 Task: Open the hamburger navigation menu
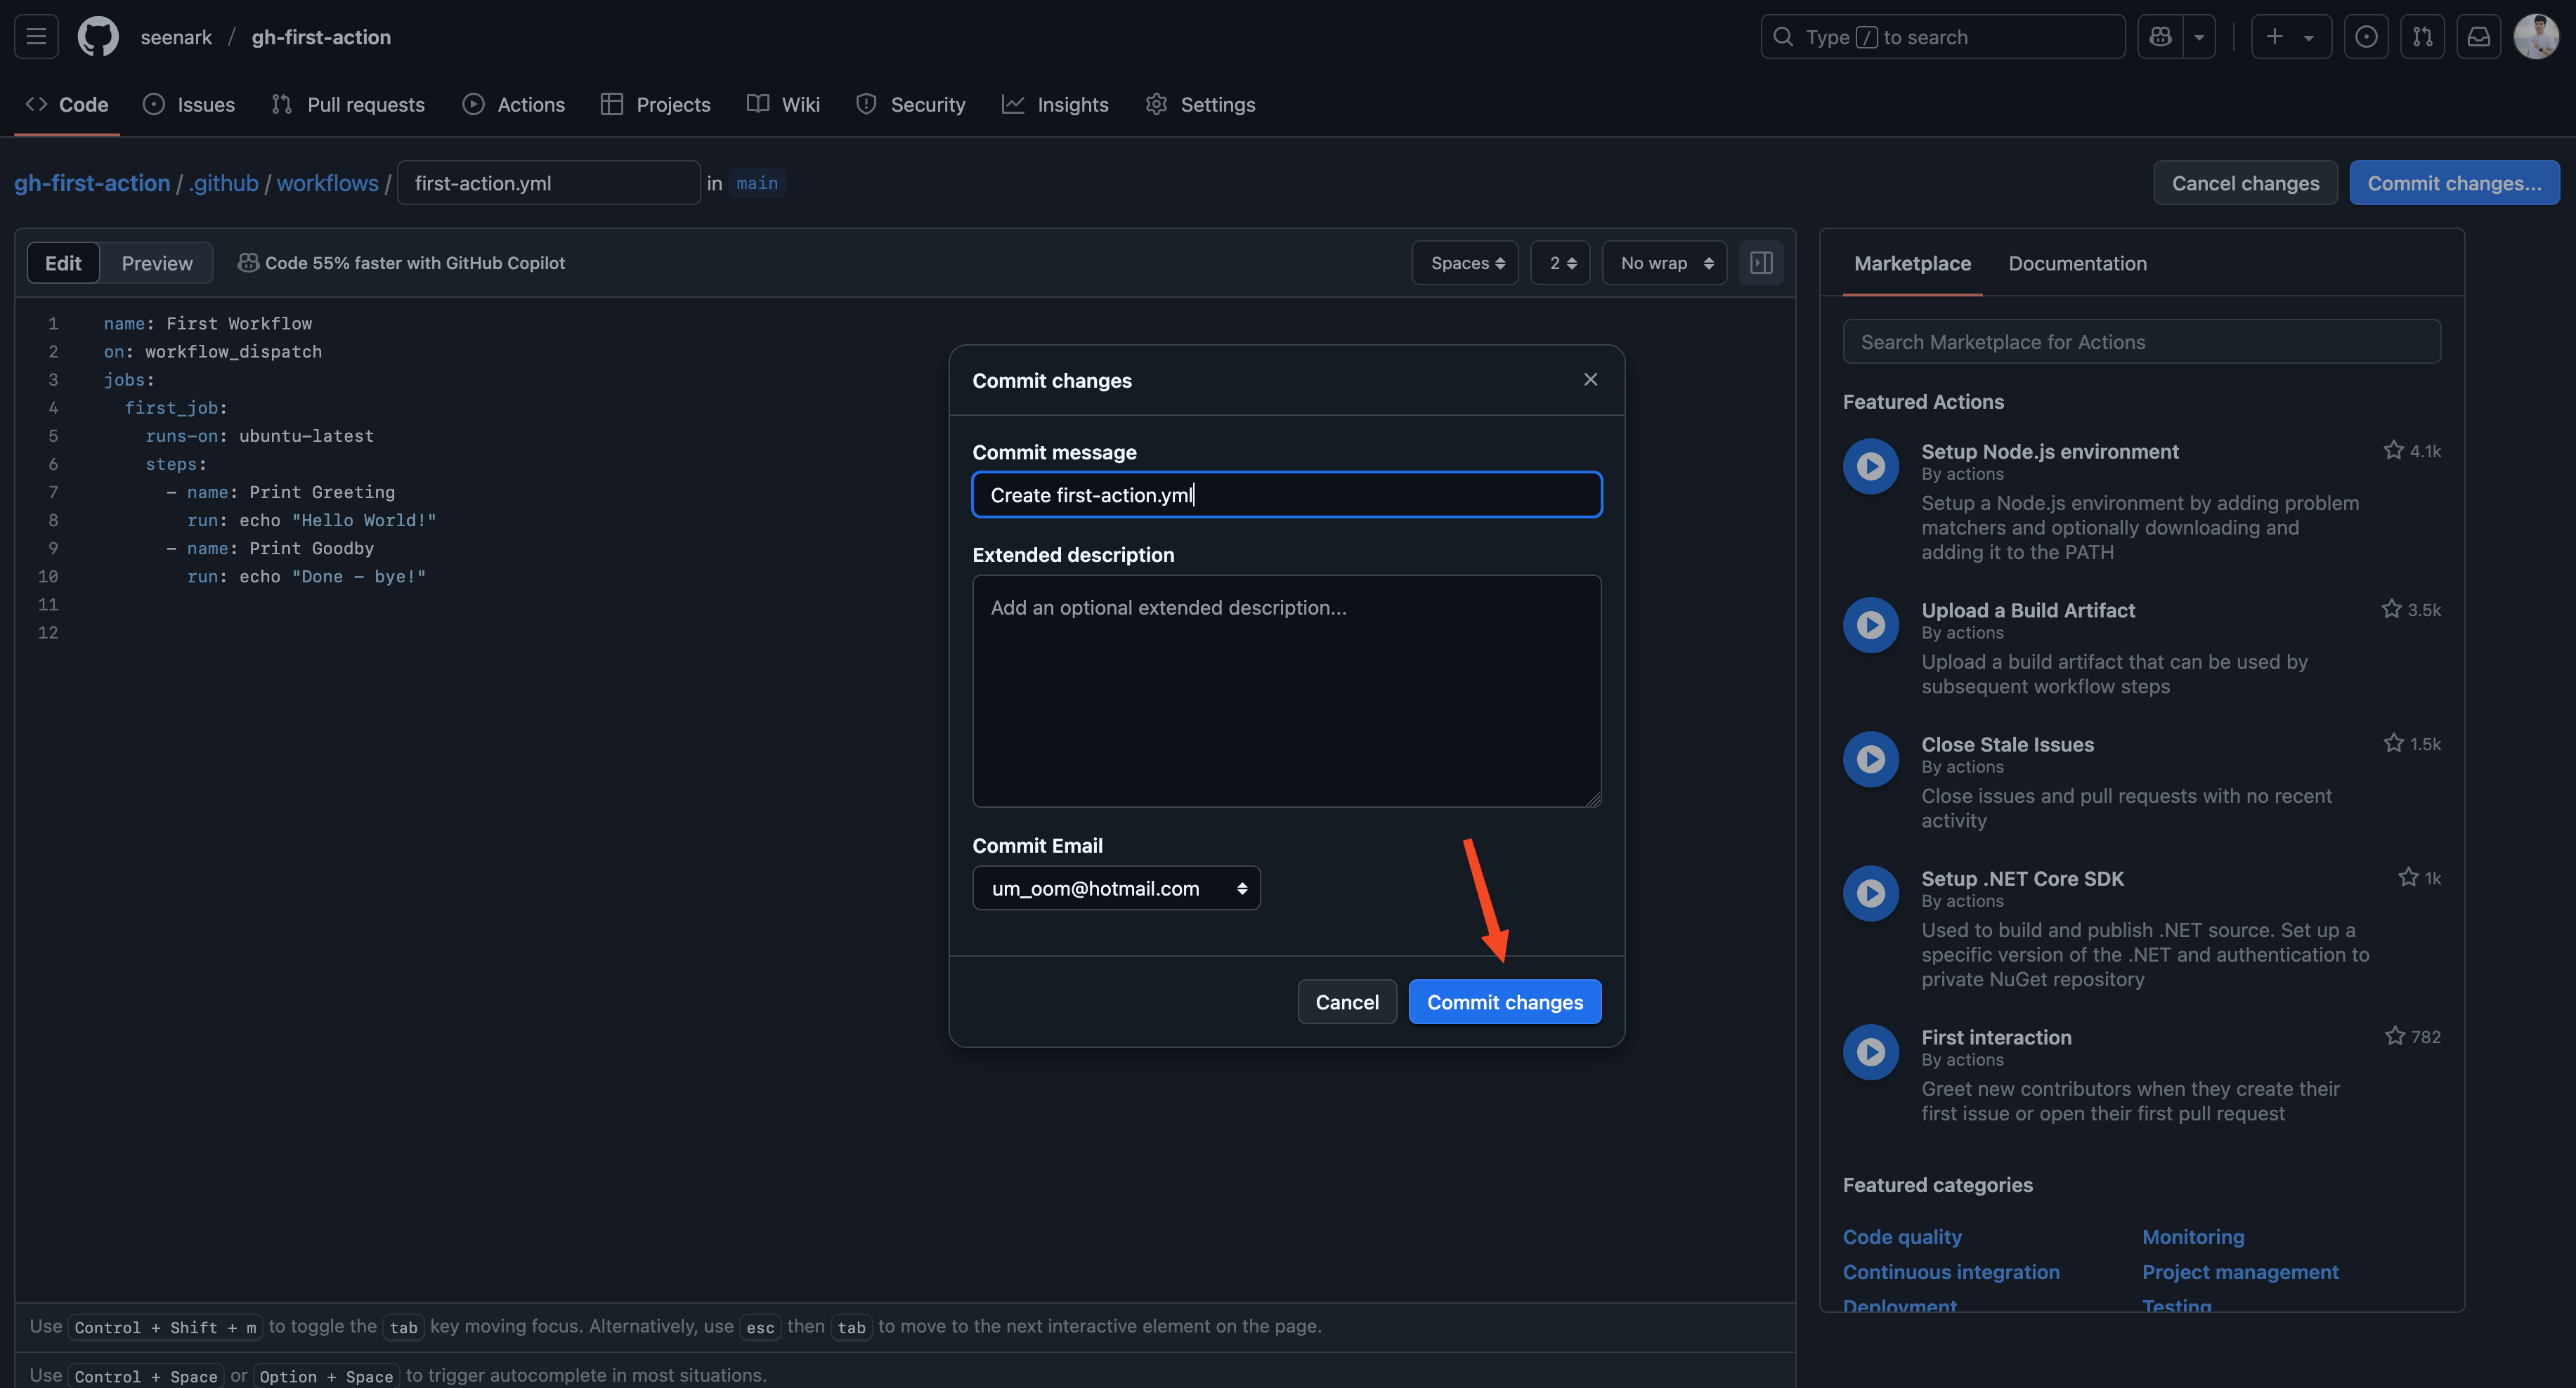click(36, 37)
